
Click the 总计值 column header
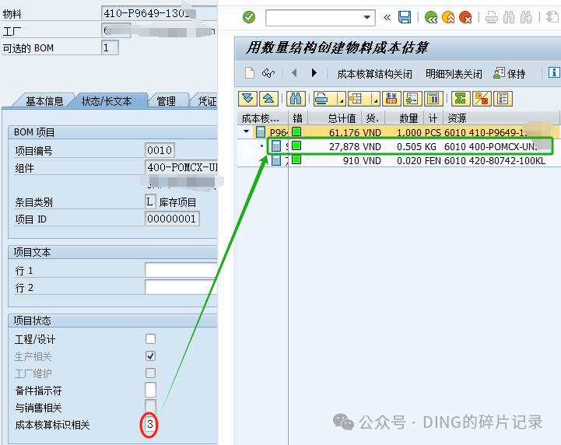tap(335, 117)
